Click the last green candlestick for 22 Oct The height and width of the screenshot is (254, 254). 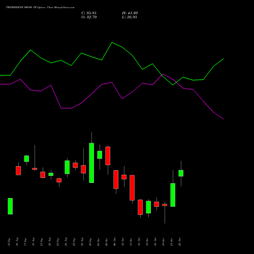tap(181, 173)
